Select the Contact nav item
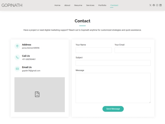The image size is (165, 124). (114, 5)
